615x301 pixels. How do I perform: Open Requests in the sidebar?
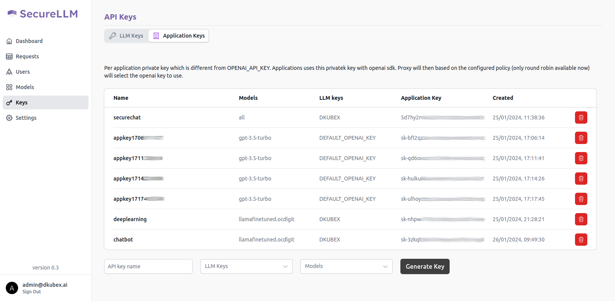tap(27, 56)
